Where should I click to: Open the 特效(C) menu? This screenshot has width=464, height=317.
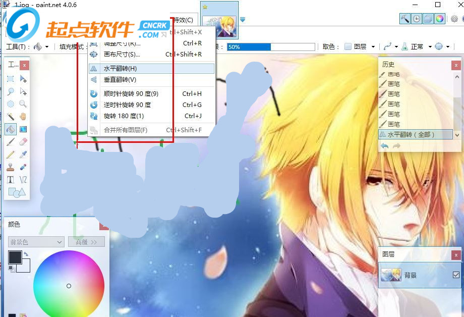tap(184, 20)
